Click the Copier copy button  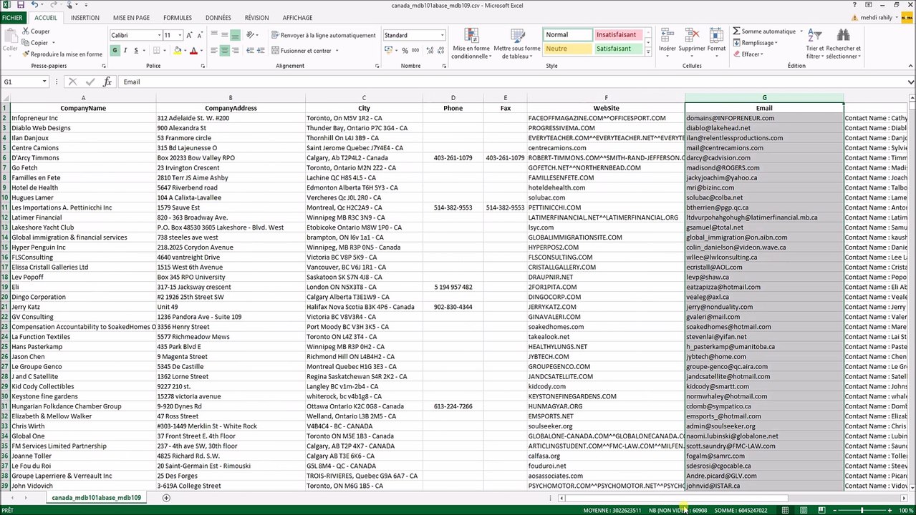[x=35, y=43]
